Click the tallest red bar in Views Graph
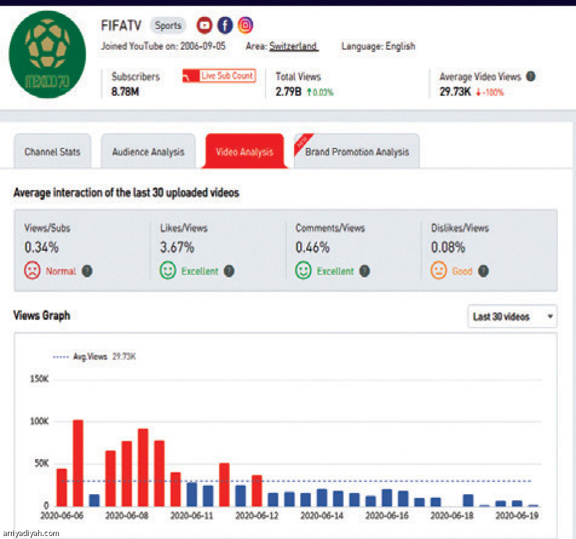The width and height of the screenshot is (576, 539). 78,463
